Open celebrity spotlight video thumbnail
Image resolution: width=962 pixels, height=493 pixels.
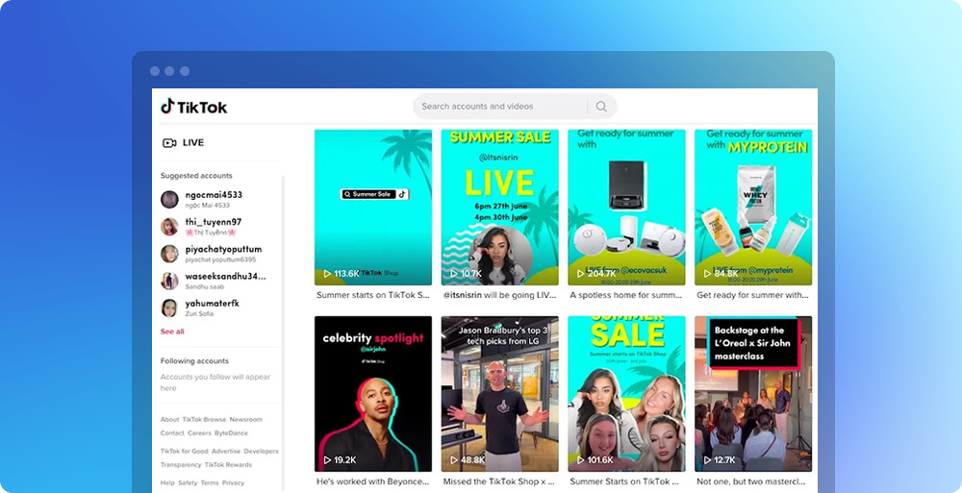(x=373, y=394)
